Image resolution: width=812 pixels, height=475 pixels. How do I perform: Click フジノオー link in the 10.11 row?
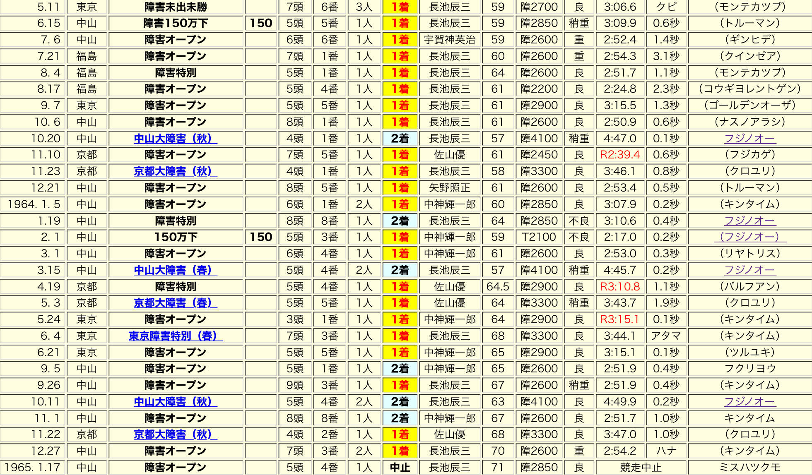(750, 401)
